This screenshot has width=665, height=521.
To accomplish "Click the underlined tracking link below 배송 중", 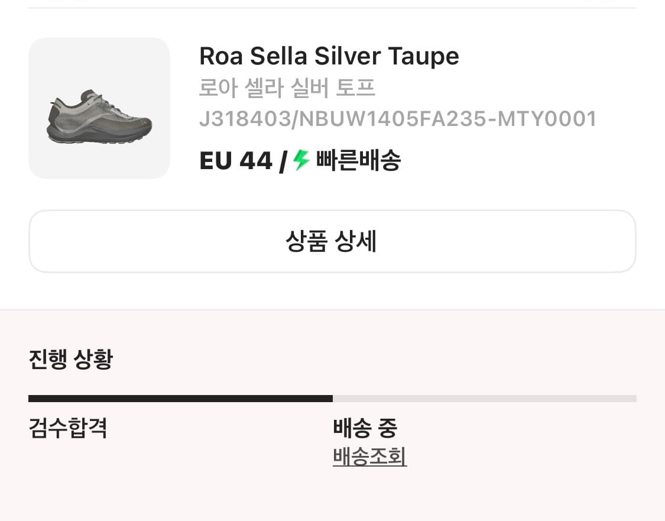I will [369, 457].
